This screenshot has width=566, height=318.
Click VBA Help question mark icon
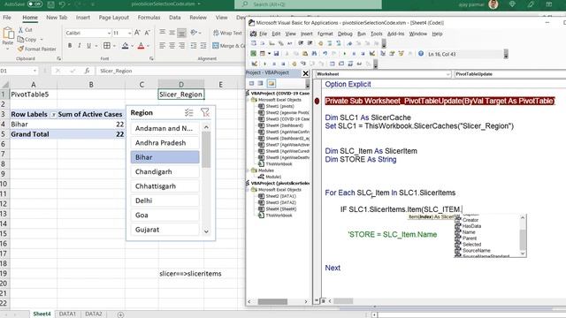(x=421, y=54)
